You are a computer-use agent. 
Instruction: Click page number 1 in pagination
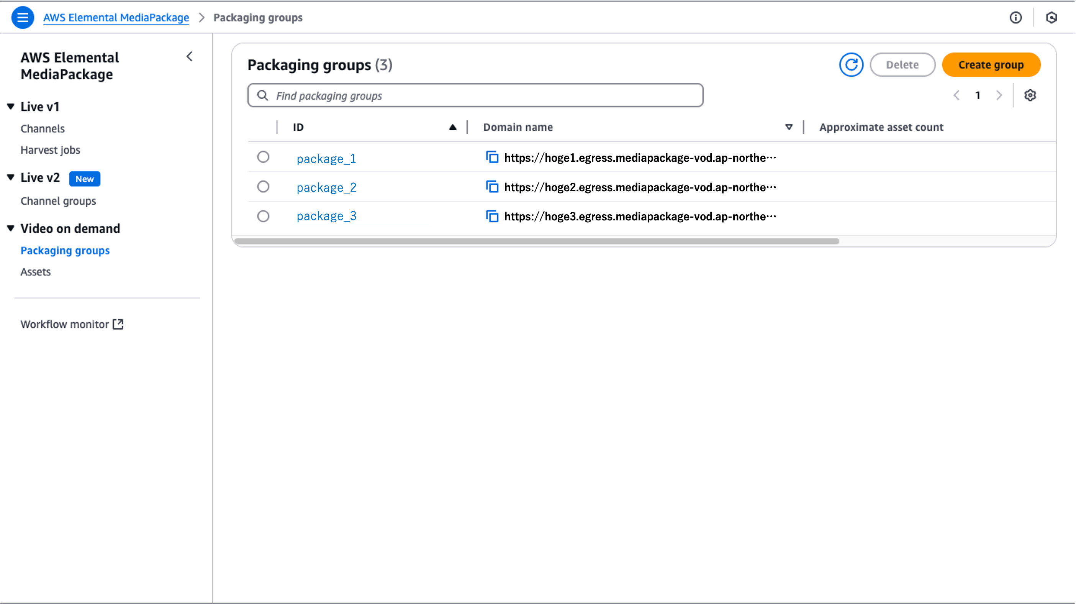click(978, 95)
